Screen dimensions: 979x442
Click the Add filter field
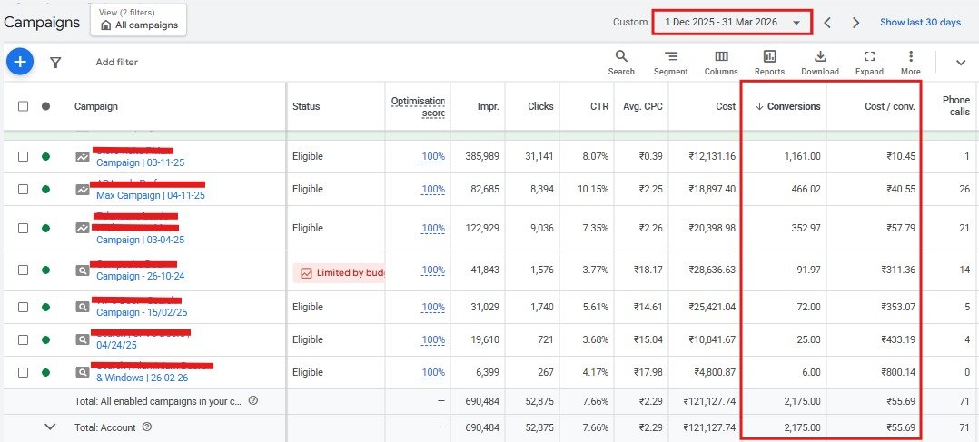point(117,63)
